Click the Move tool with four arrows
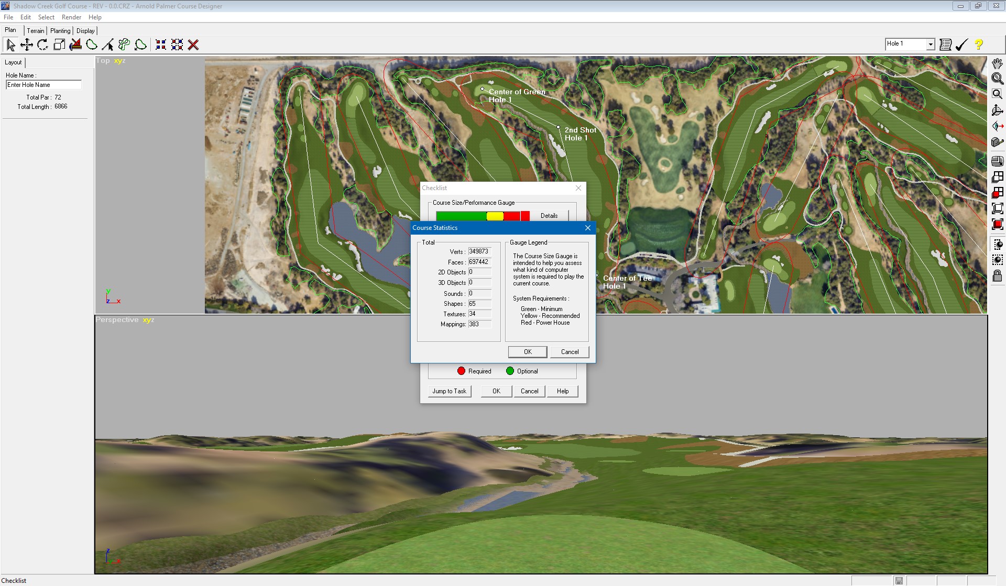This screenshot has width=1006, height=586. click(x=27, y=45)
